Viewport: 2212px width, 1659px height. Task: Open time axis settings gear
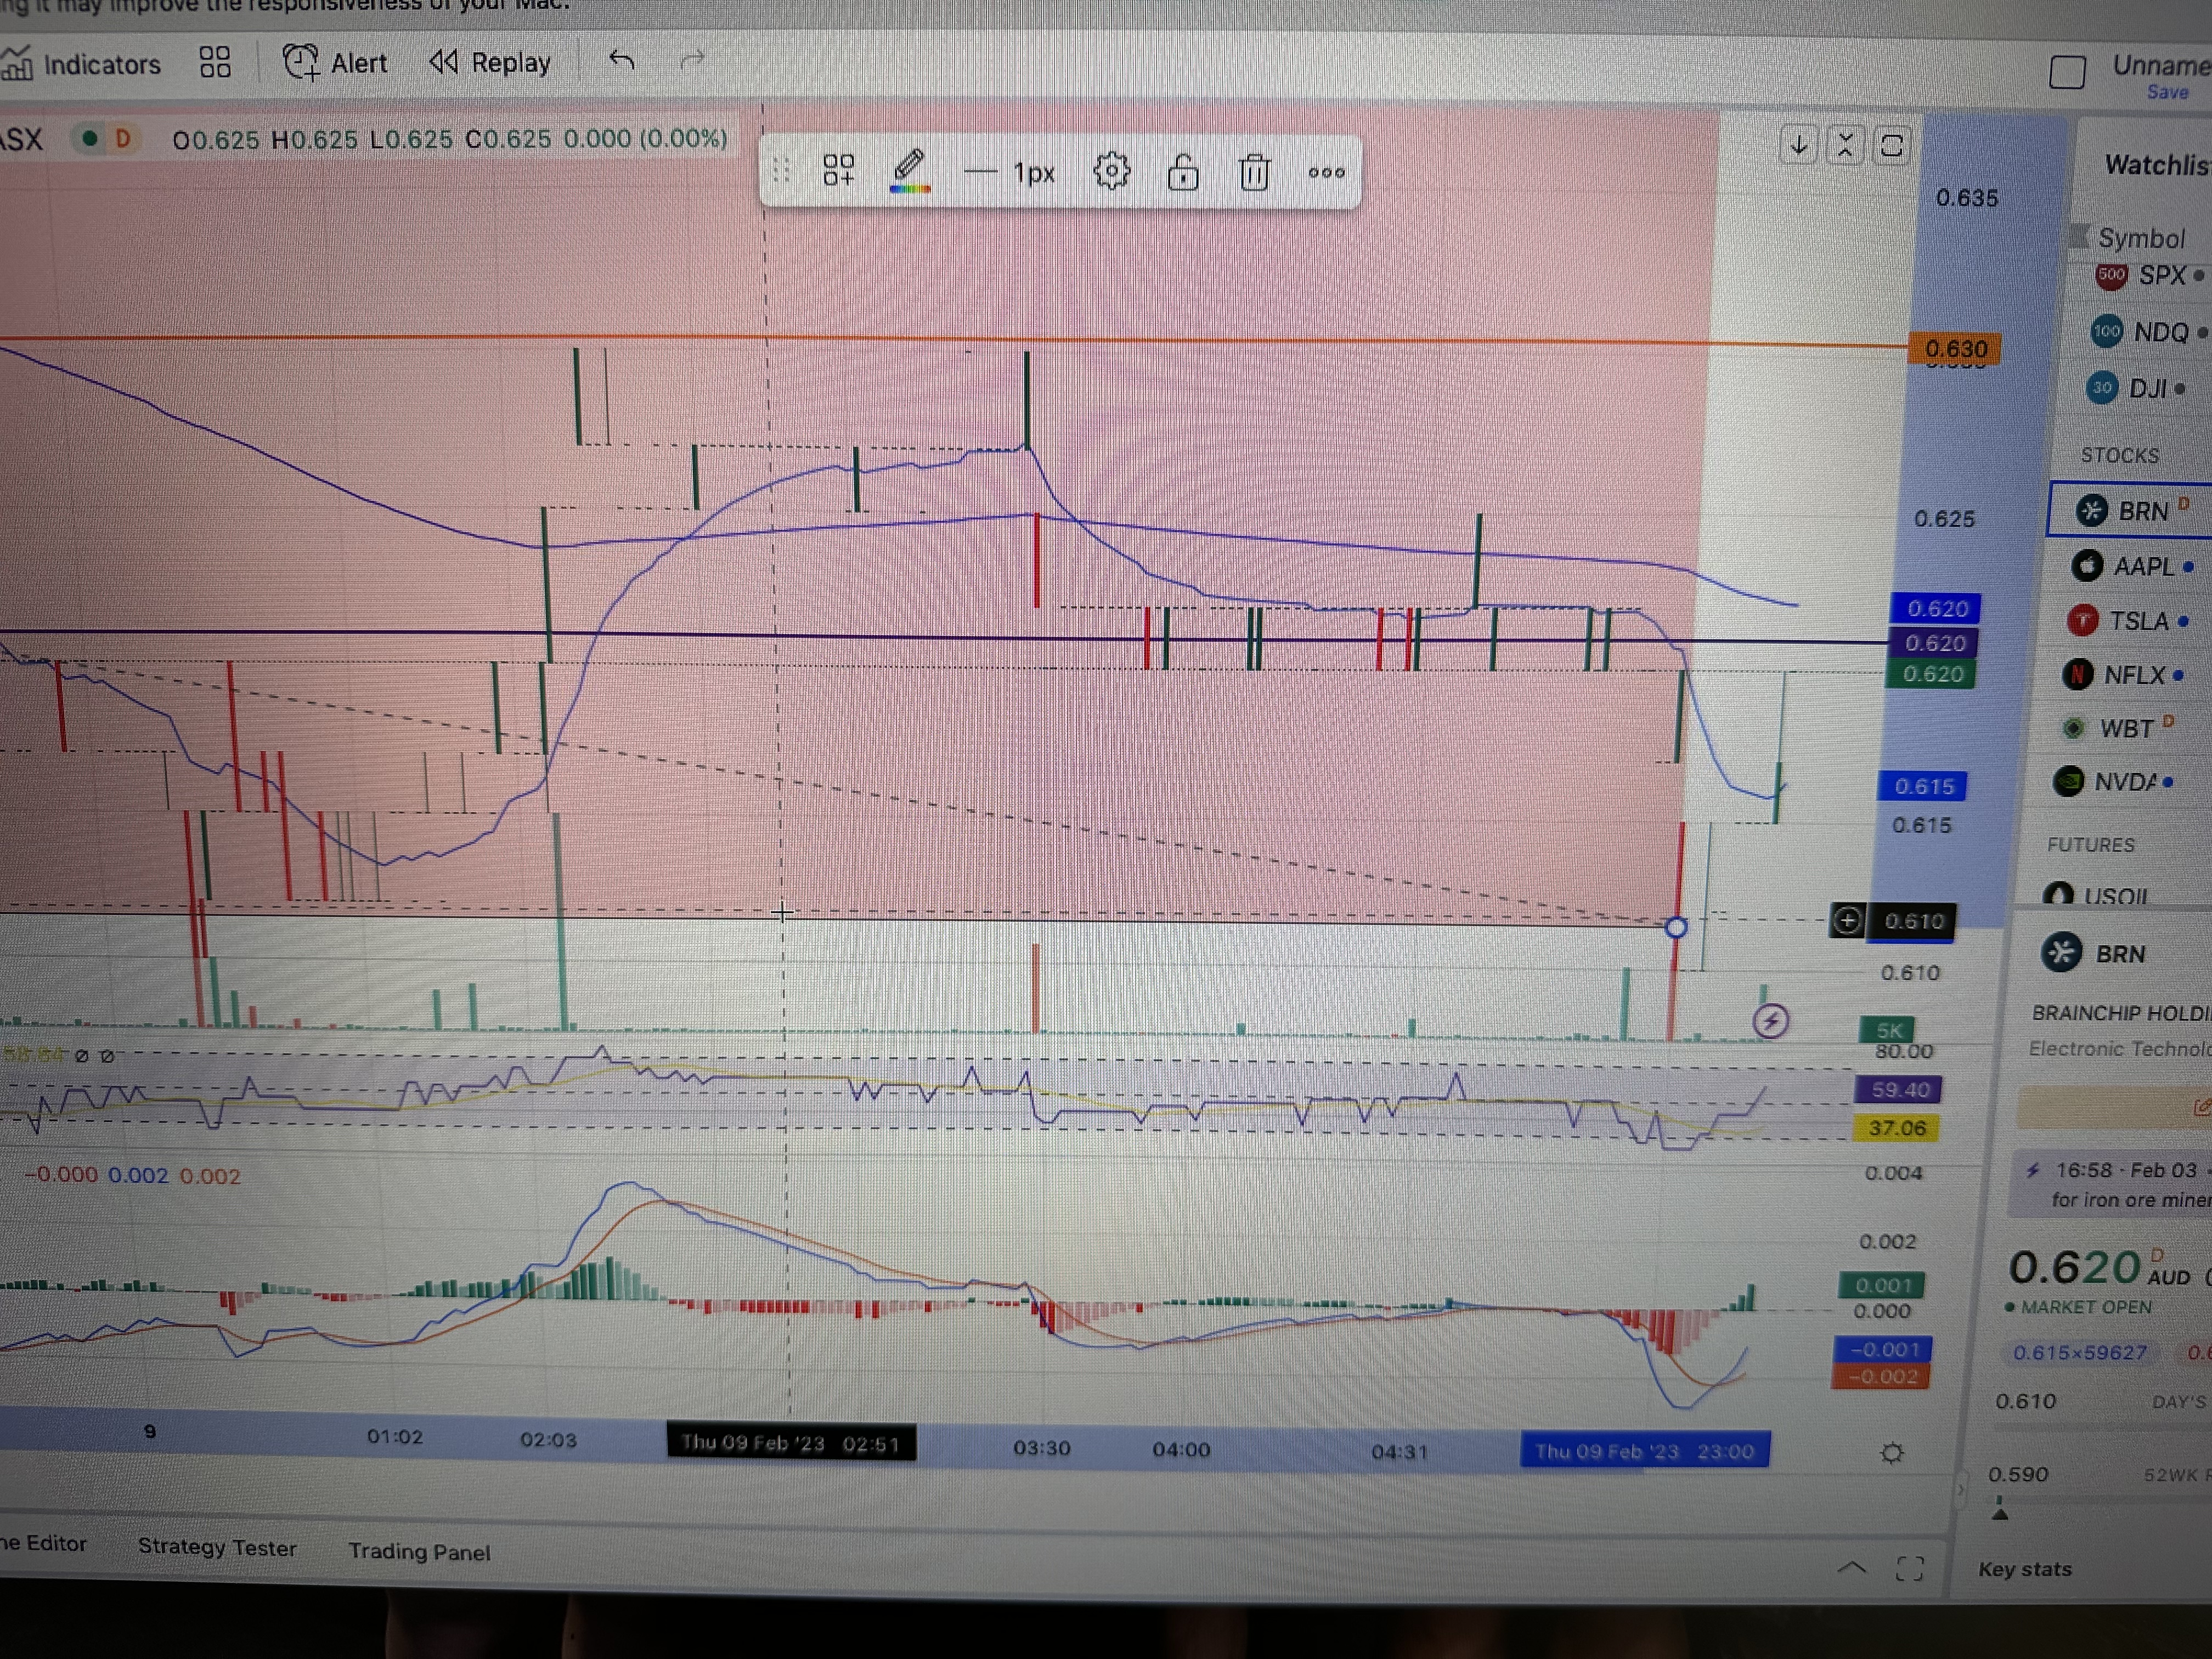[1891, 1453]
